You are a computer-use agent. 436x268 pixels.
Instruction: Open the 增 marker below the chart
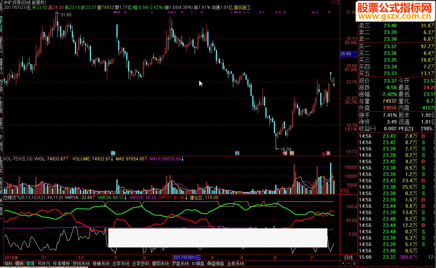[x=285, y=153]
